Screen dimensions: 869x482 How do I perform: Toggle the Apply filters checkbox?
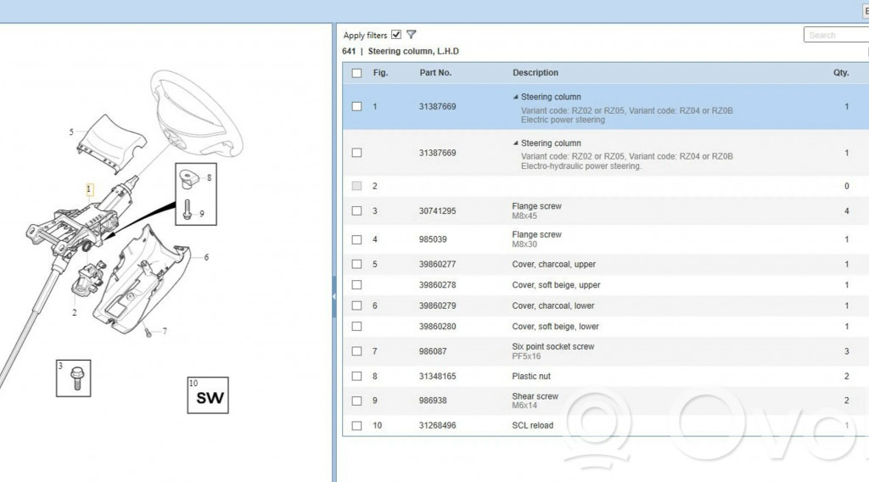pos(396,35)
